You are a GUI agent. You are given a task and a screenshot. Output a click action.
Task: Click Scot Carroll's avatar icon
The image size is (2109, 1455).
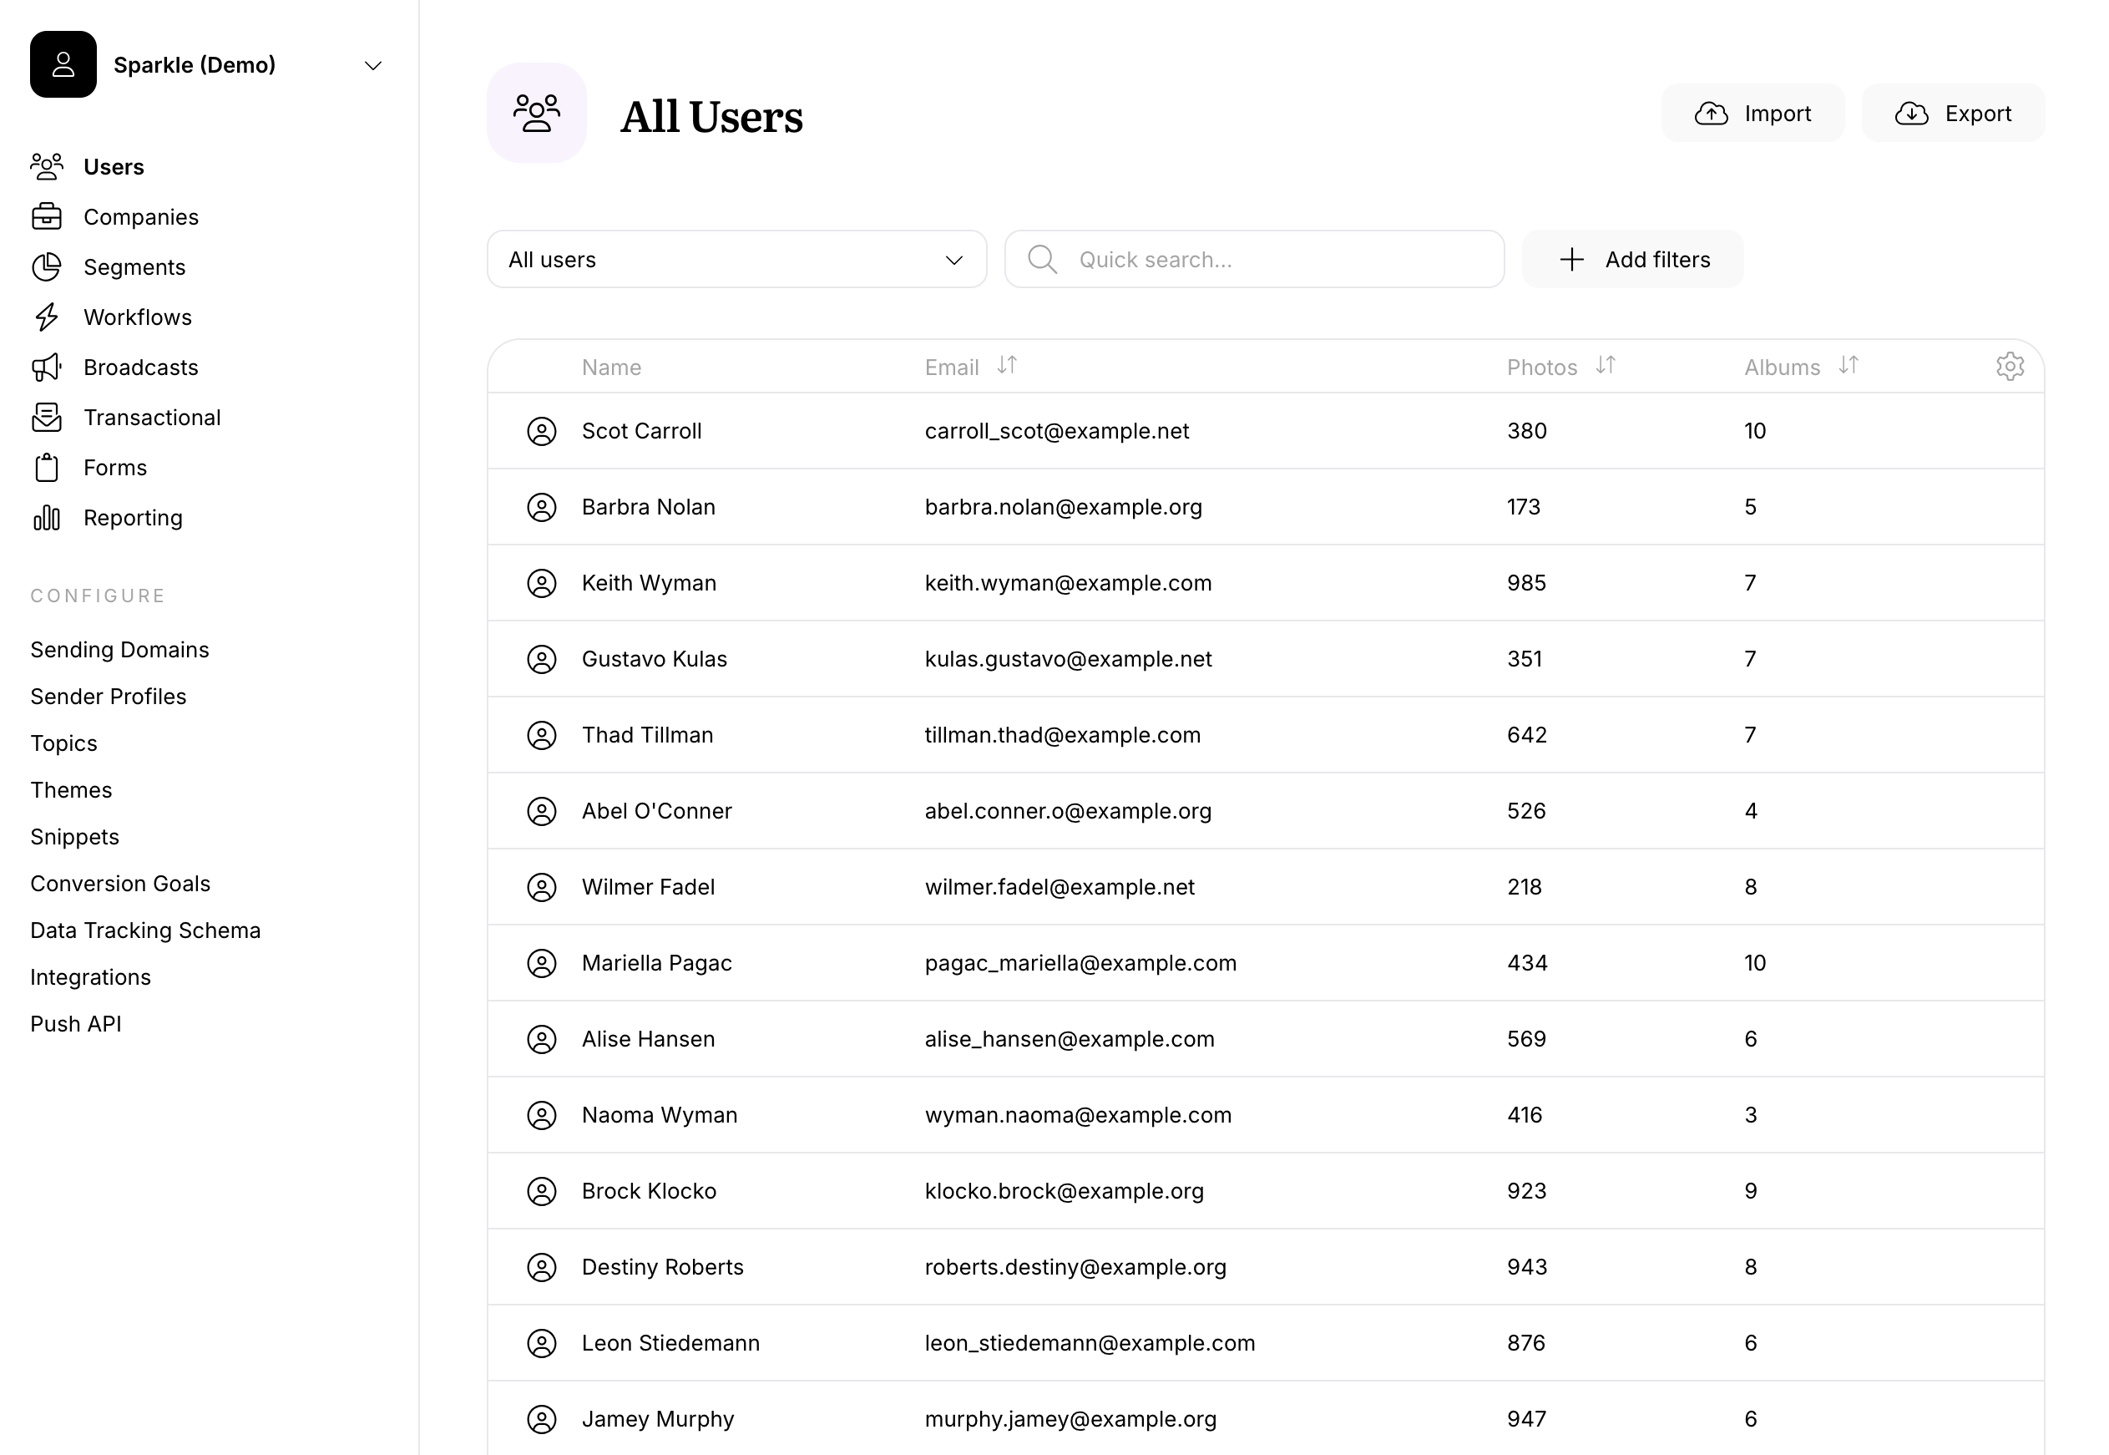542,430
